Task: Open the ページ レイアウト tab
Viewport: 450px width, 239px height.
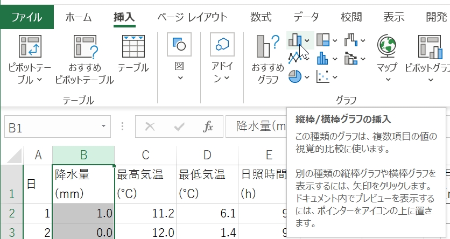Action: (x=192, y=17)
